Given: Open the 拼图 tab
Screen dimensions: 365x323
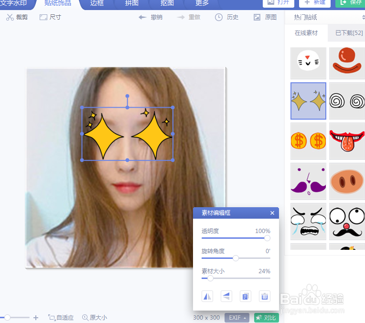Looking at the screenshot, I should (132, 3).
